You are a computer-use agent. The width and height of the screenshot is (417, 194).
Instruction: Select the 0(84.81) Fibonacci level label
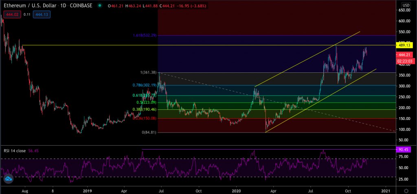[x=148, y=132]
